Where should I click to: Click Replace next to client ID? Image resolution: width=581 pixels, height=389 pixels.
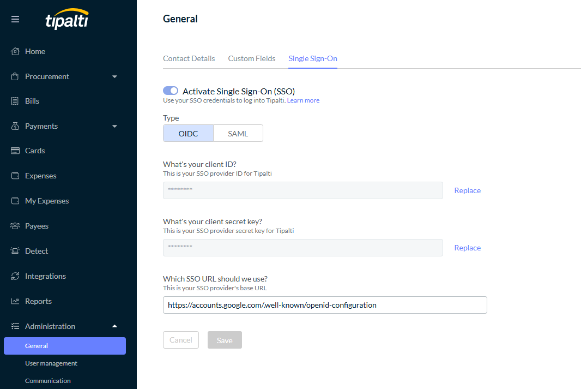pos(467,190)
